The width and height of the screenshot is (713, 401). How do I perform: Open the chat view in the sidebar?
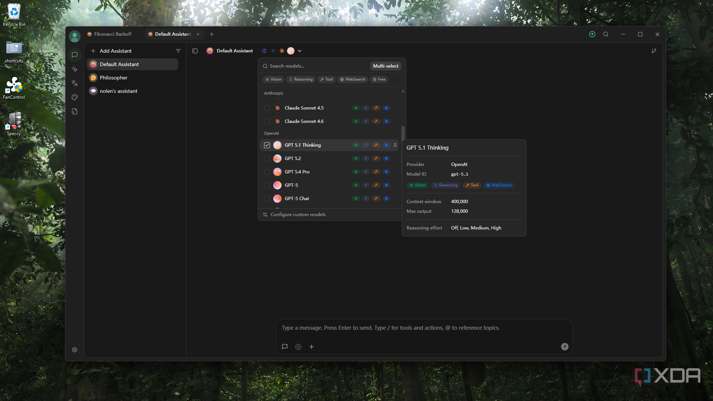tap(75, 55)
